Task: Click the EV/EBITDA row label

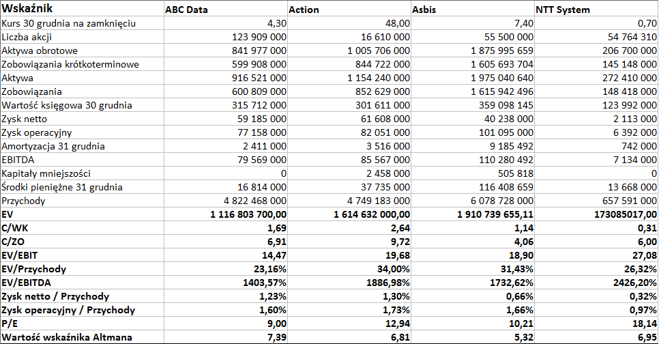Action: pyautogui.click(x=26, y=283)
